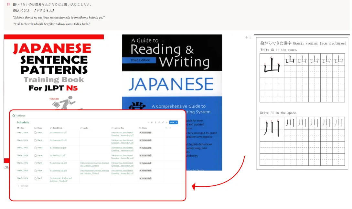The width and height of the screenshot is (352, 209).
Task: Open the N4 Reading (1).pdf link
Action: point(58,148)
